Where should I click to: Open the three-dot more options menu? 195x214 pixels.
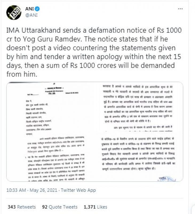tap(180, 9)
